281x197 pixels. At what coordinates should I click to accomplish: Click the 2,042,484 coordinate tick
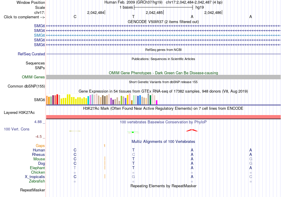pos(96,12)
